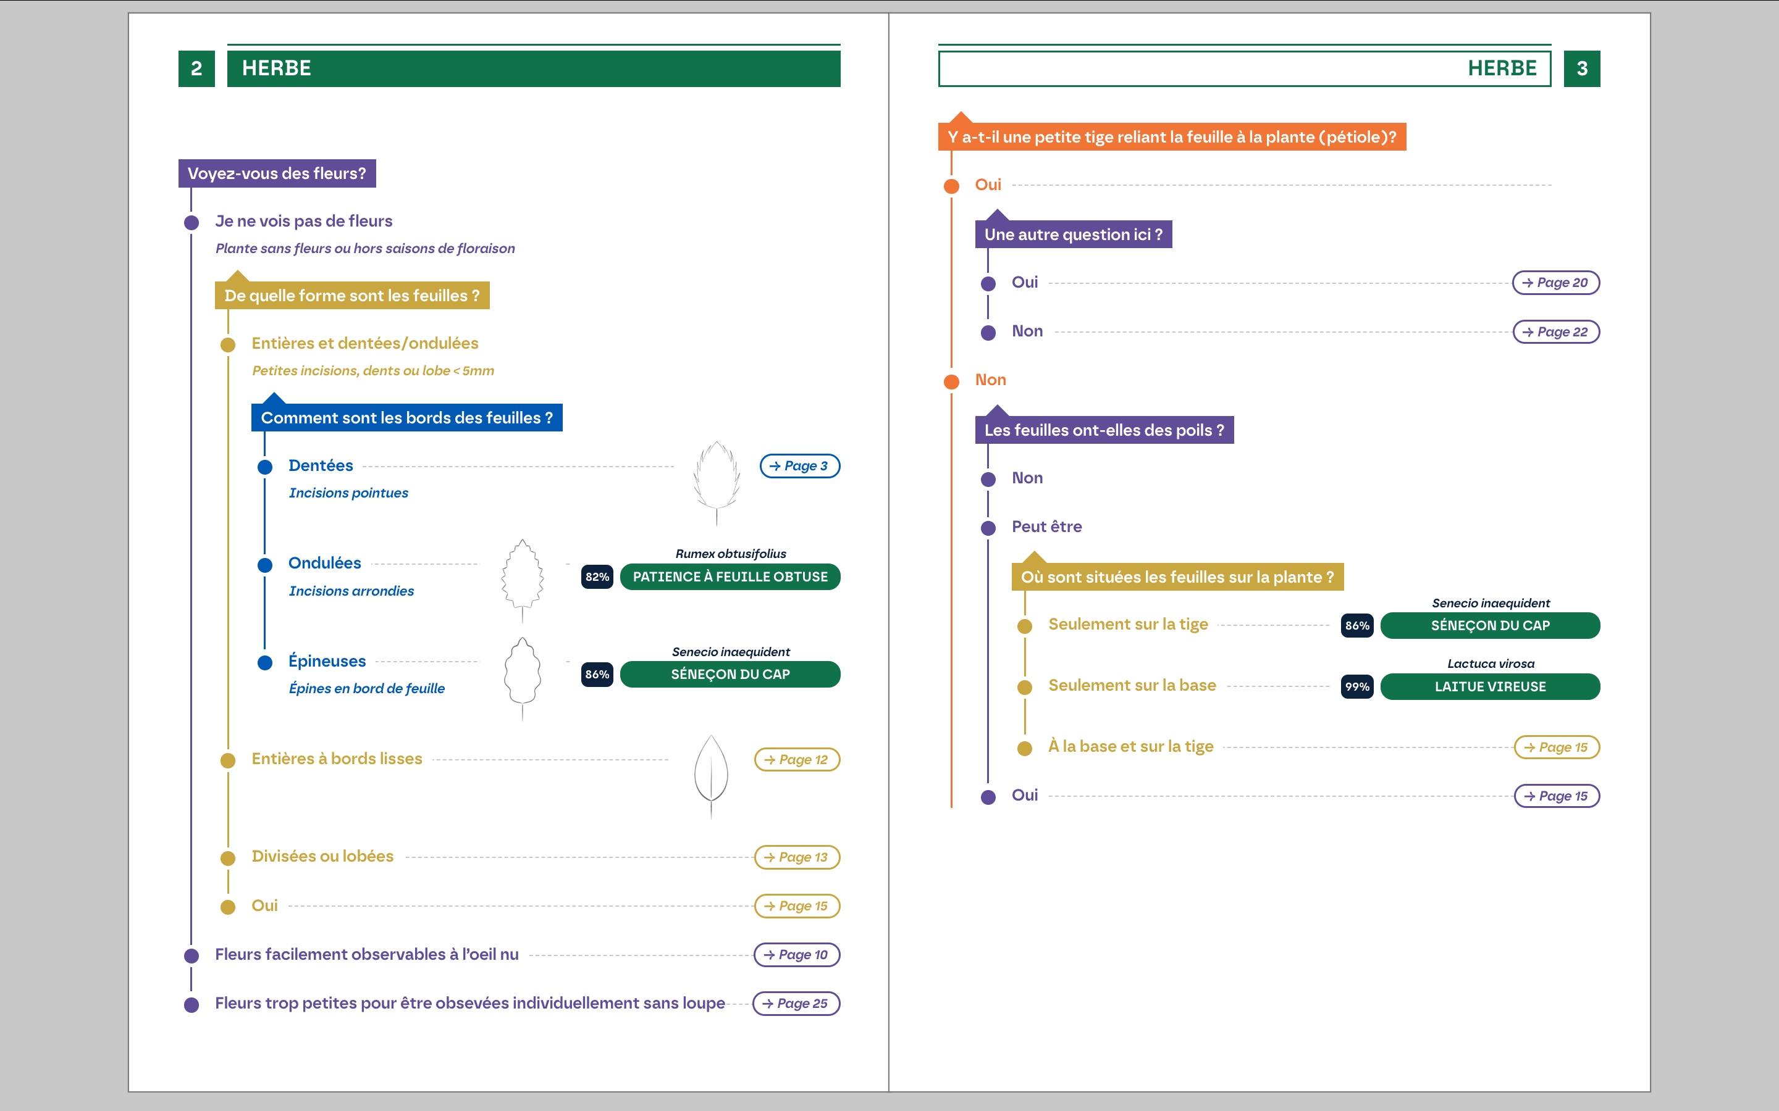
Task: Click the toothed leaf illustration beside Dentées
Action: [x=716, y=478]
